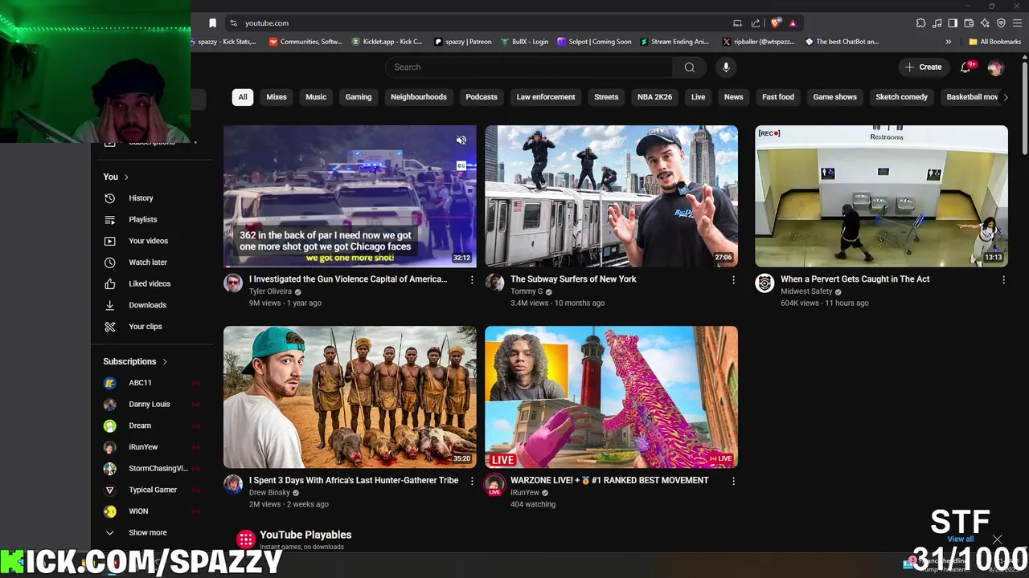Image resolution: width=1029 pixels, height=578 pixels.
Task: Click the address bar URL youtube.com
Action: (x=267, y=23)
